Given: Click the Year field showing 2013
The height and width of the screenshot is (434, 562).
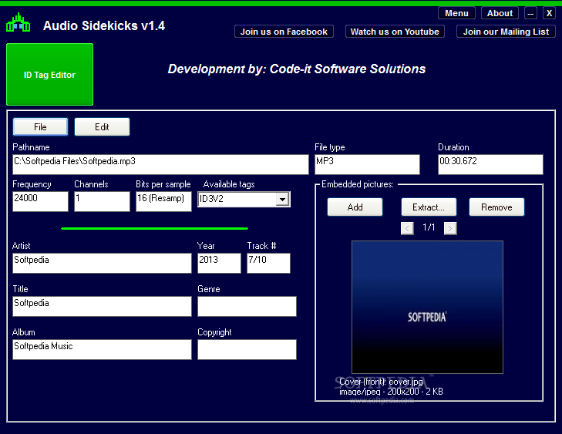Looking at the screenshot, I should pyautogui.click(x=219, y=263).
